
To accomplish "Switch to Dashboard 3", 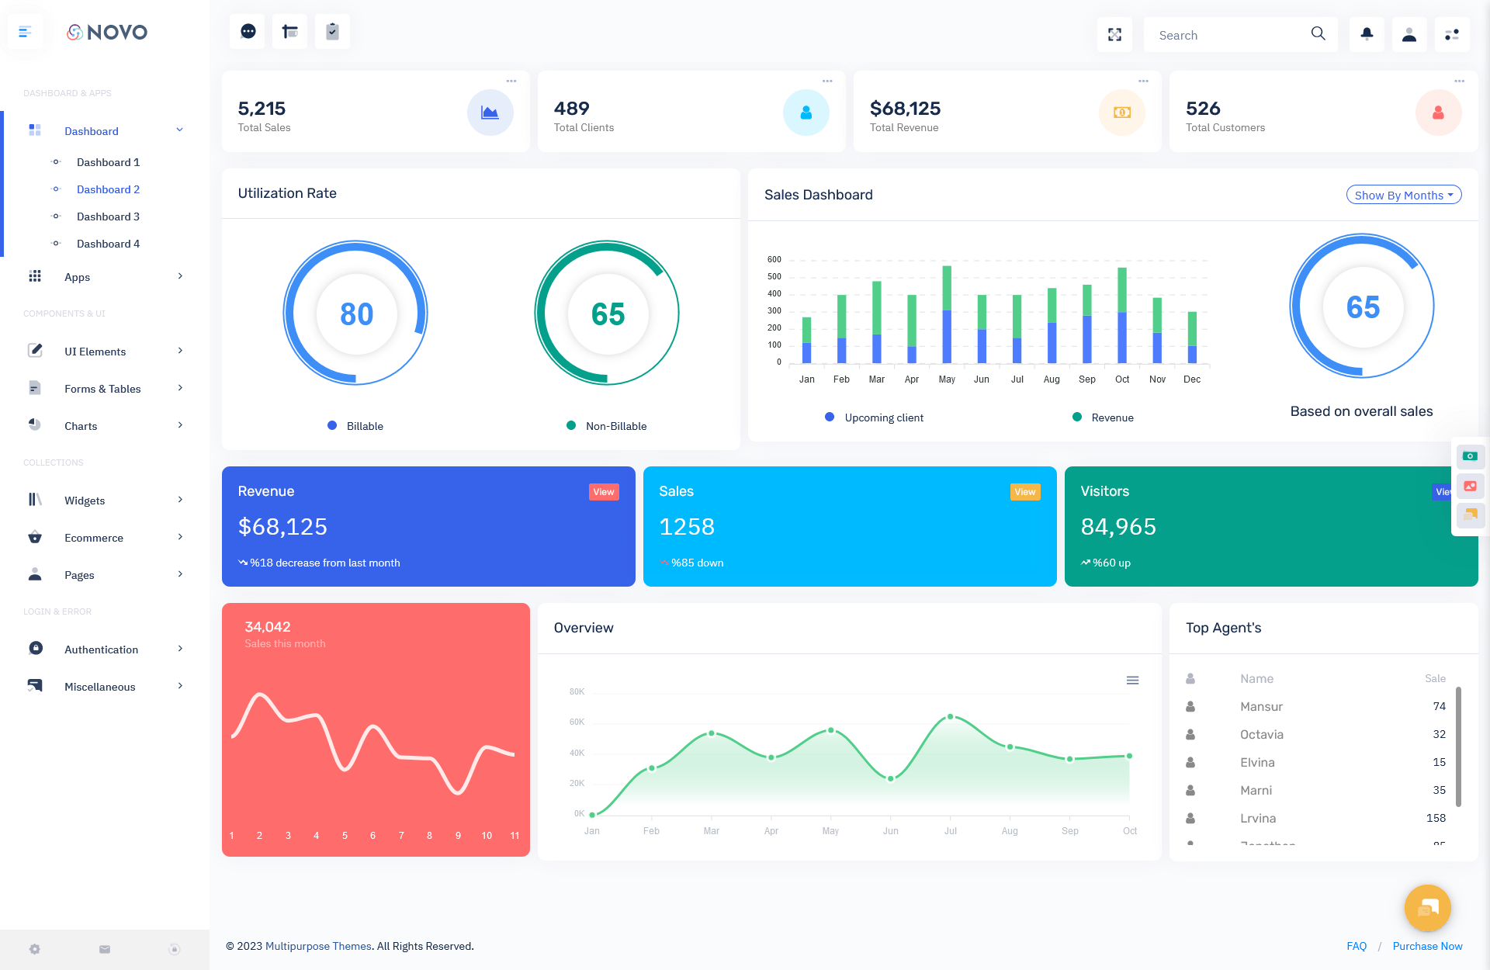I will pos(108,216).
